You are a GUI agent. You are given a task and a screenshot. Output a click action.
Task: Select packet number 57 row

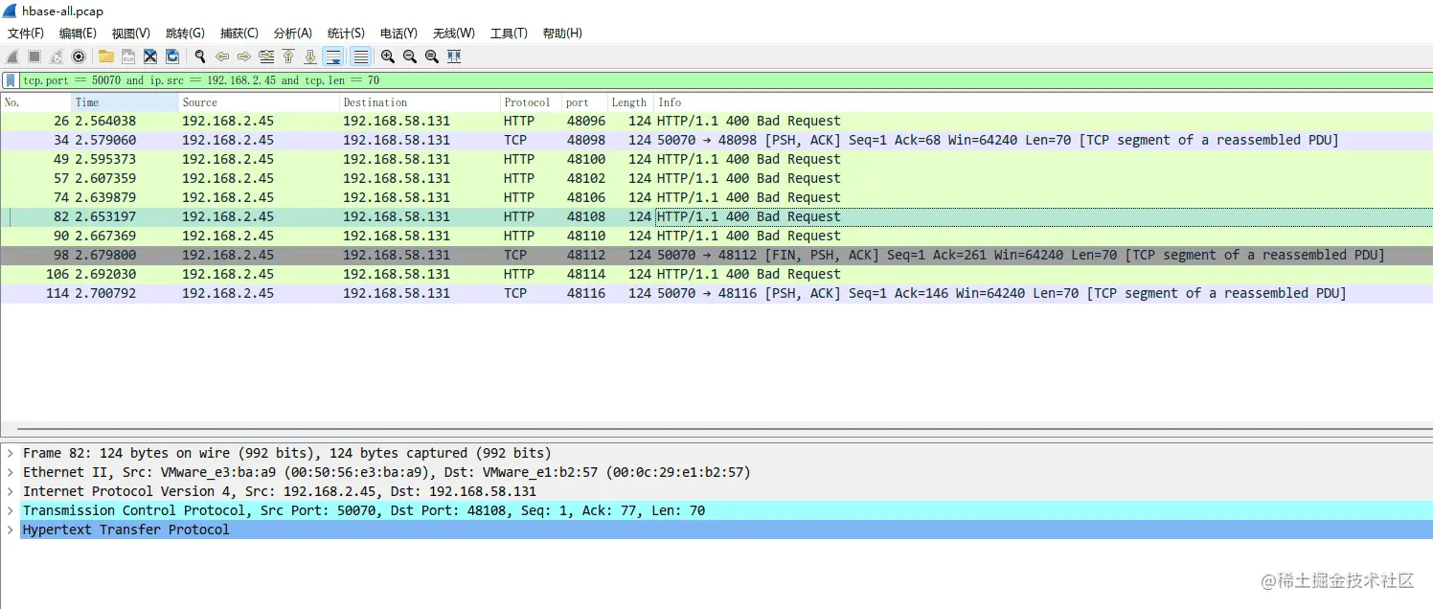[x=716, y=179]
